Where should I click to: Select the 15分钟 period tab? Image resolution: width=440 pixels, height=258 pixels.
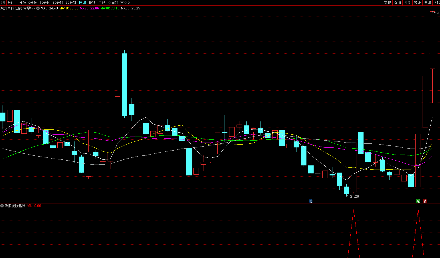click(45, 3)
